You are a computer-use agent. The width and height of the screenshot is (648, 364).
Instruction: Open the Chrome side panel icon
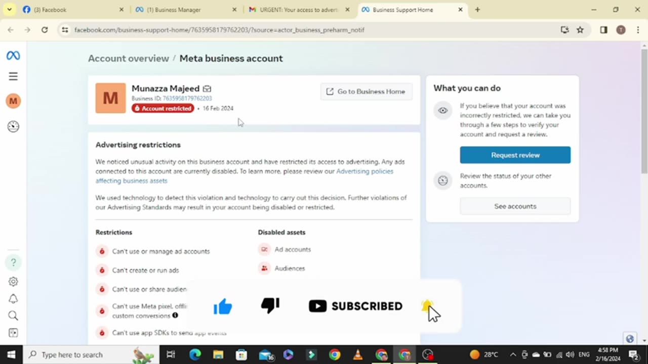[603, 30]
